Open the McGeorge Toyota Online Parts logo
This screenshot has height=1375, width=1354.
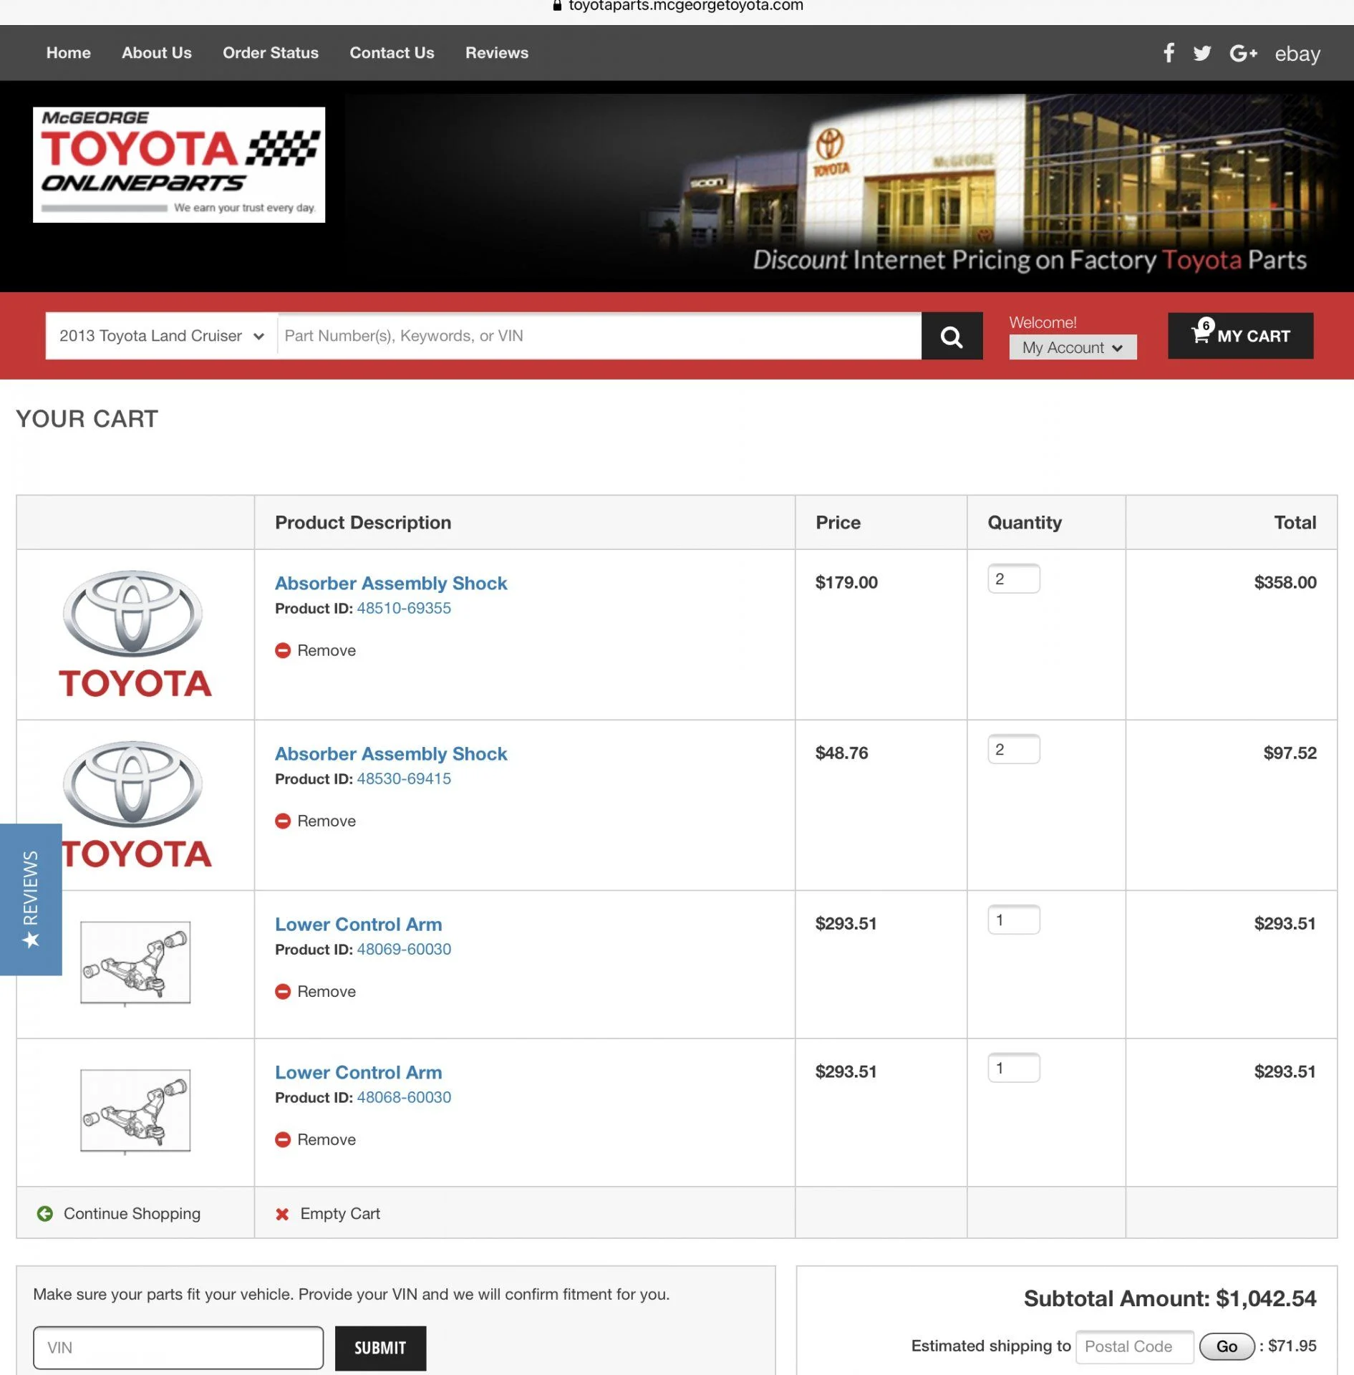point(179,165)
